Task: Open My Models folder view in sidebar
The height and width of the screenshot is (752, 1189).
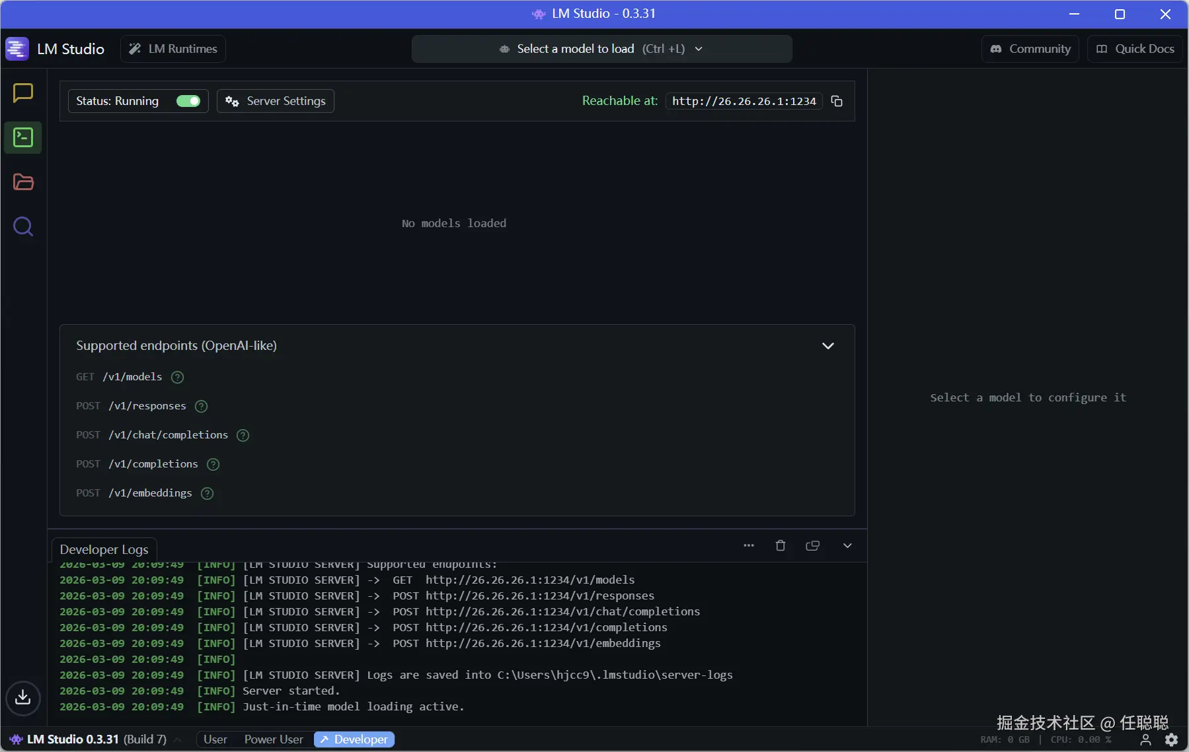Action: point(23,182)
